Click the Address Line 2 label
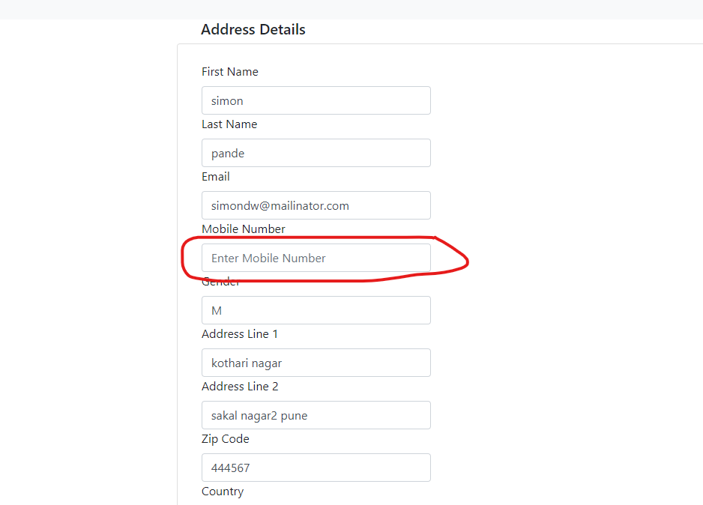703x505 pixels. (x=240, y=387)
